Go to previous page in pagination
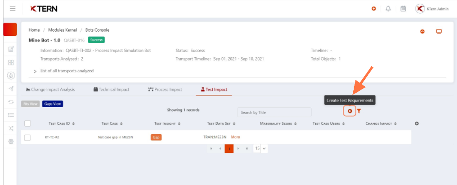The width and height of the screenshot is (457, 185). click(x=220, y=148)
